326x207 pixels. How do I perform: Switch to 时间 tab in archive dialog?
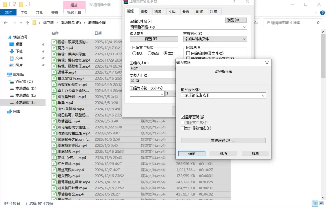point(200,12)
